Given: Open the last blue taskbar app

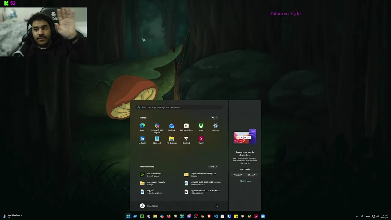Looking at the screenshot, I should 263,216.
